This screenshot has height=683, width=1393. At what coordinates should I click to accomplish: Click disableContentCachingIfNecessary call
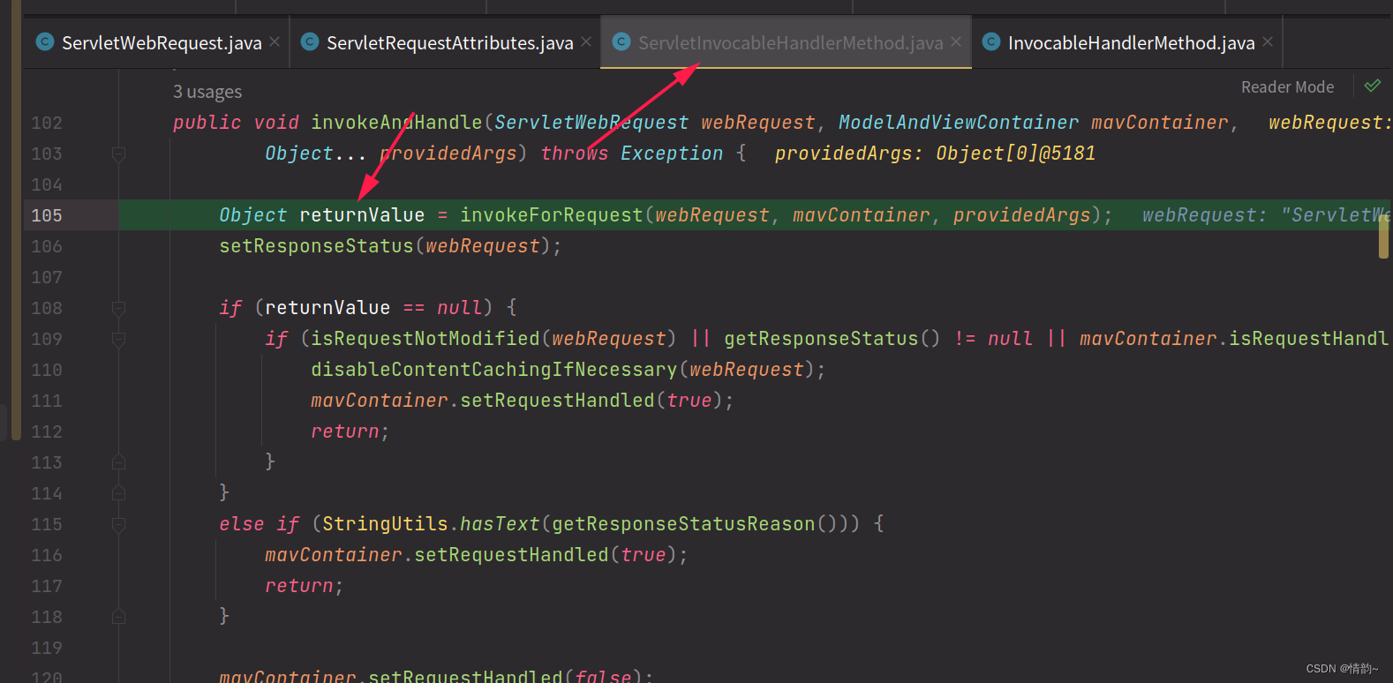click(x=494, y=370)
